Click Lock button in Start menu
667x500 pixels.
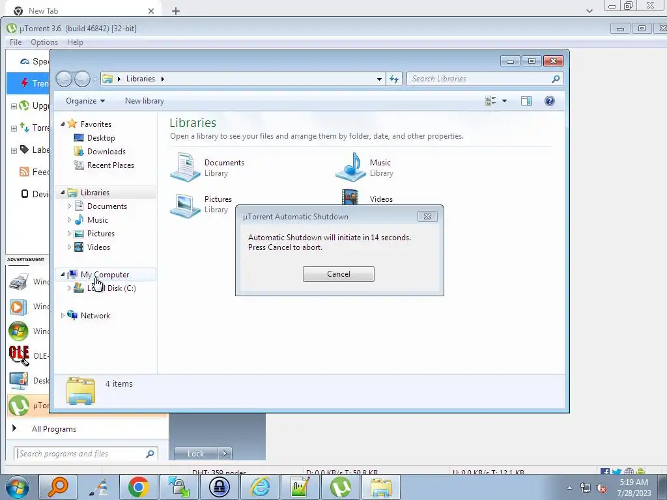195,454
